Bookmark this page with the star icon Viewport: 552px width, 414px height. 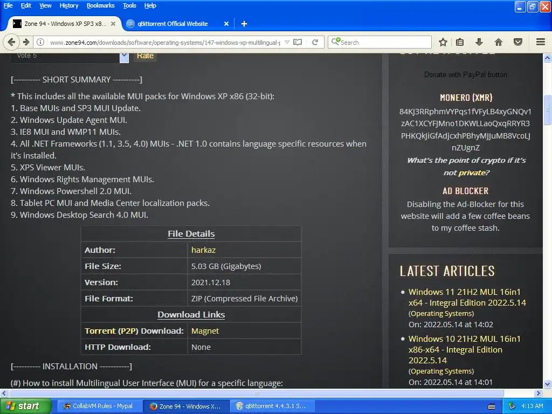(443, 42)
